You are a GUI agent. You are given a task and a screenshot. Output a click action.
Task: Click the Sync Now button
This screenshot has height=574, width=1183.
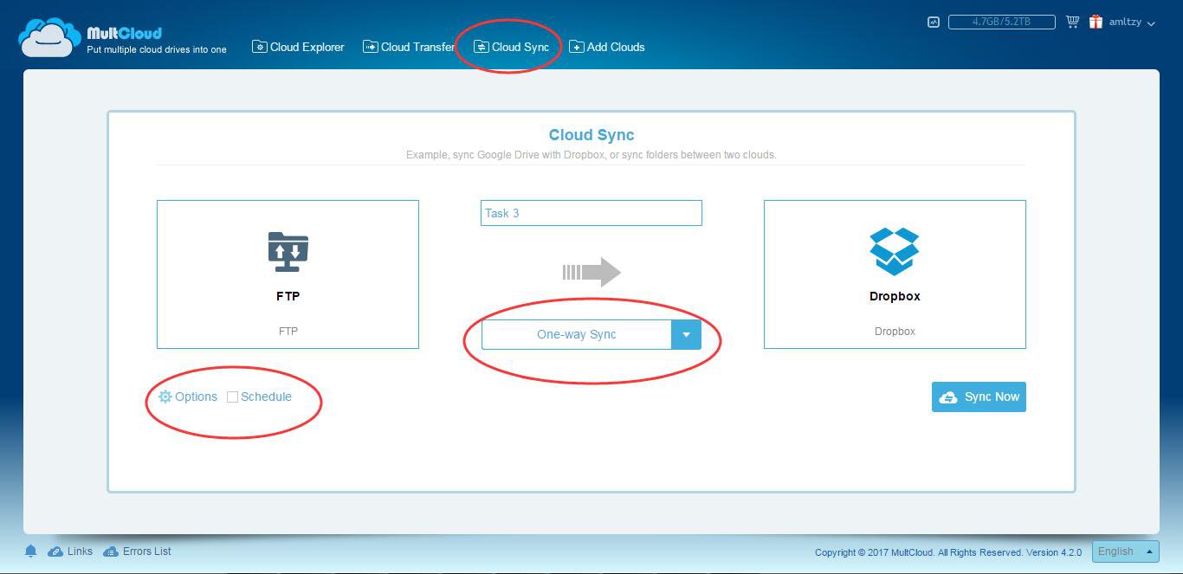click(979, 397)
